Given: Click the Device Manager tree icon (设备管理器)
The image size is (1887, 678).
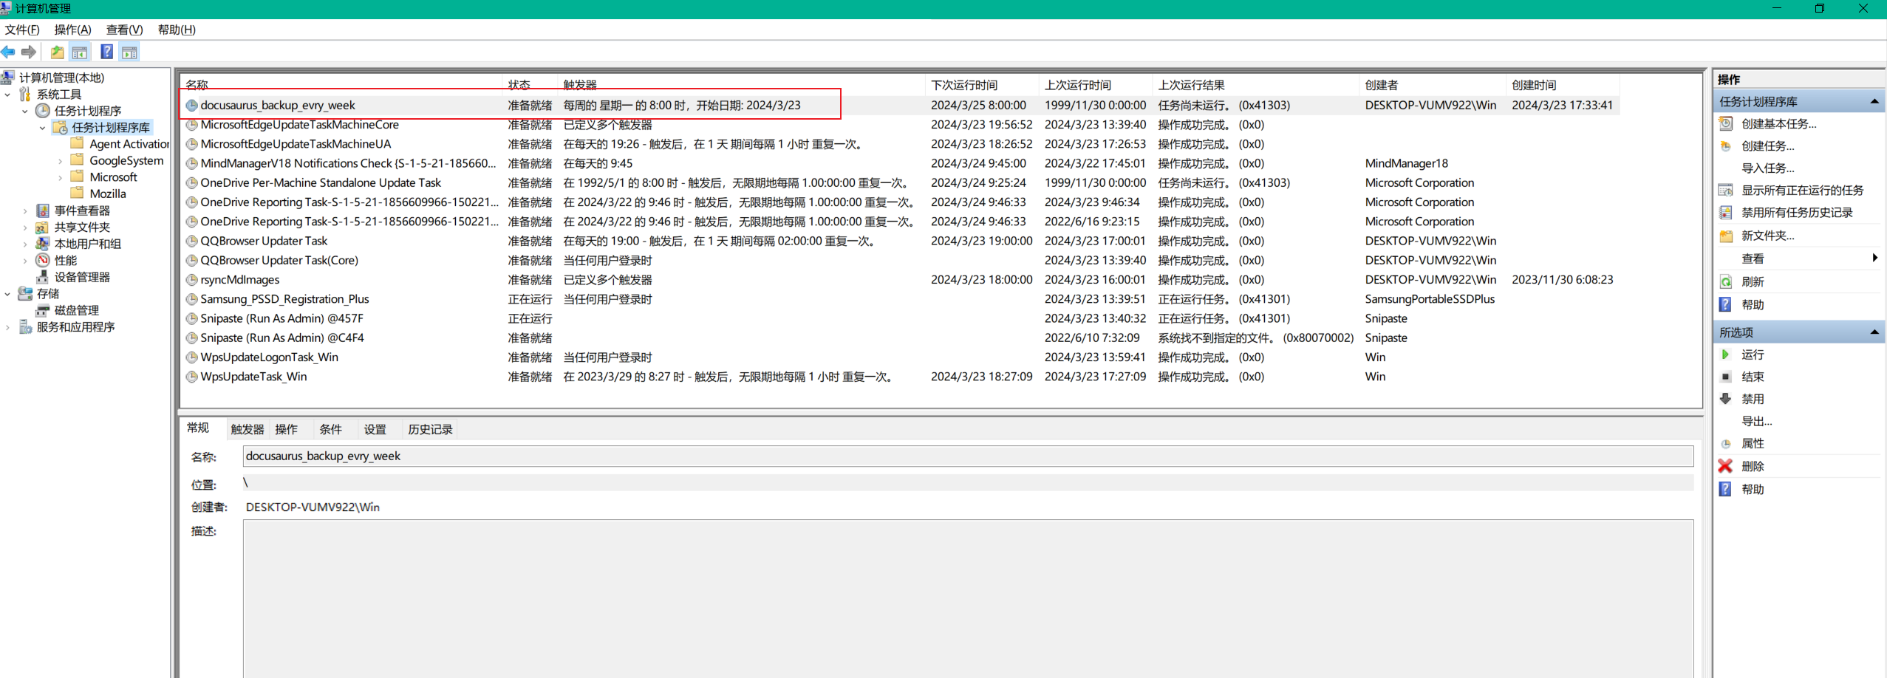Looking at the screenshot, I should pyautogui.click(x=43, y=277).
